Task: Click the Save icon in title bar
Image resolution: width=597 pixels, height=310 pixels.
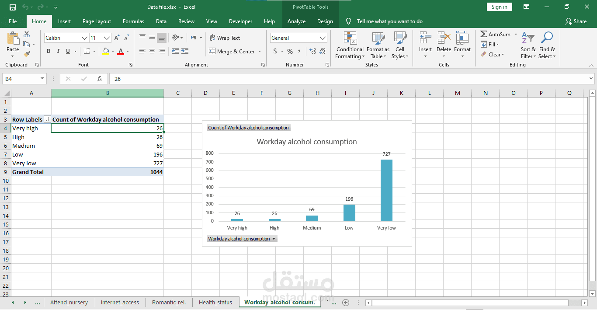Action: click(x=13, y=7)
